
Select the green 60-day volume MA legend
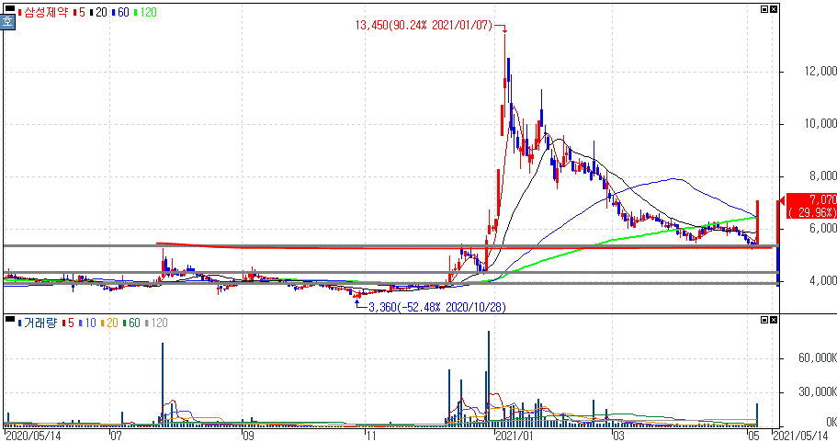tap(131, 323)
